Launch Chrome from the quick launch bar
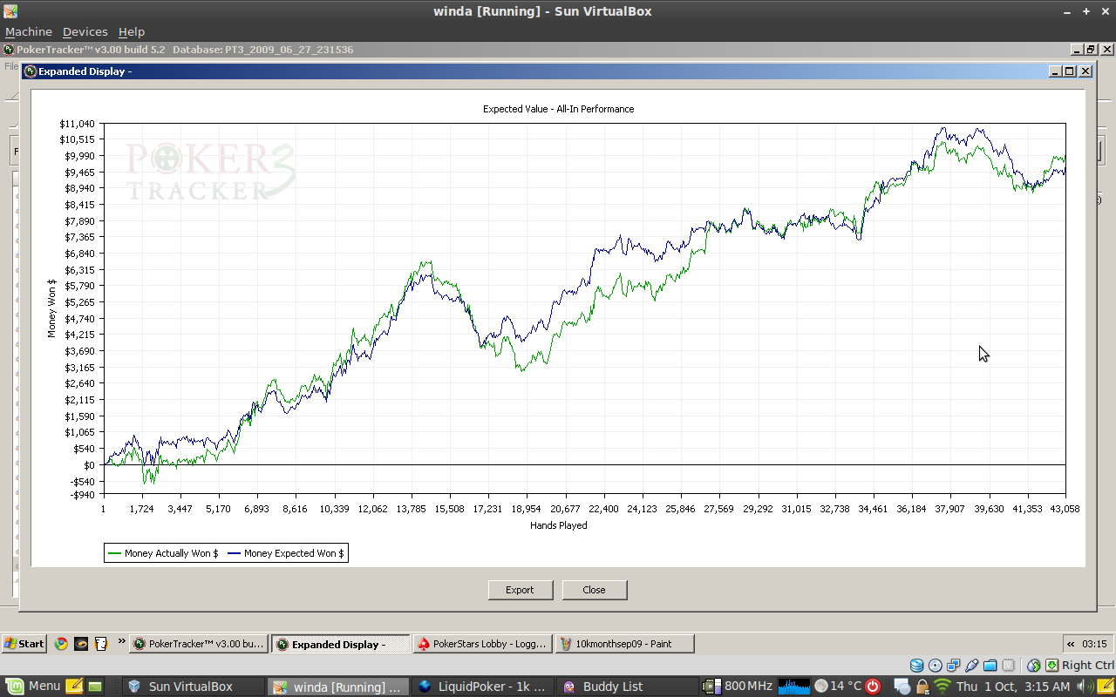Screen dimensions: 1116x697 61,644
